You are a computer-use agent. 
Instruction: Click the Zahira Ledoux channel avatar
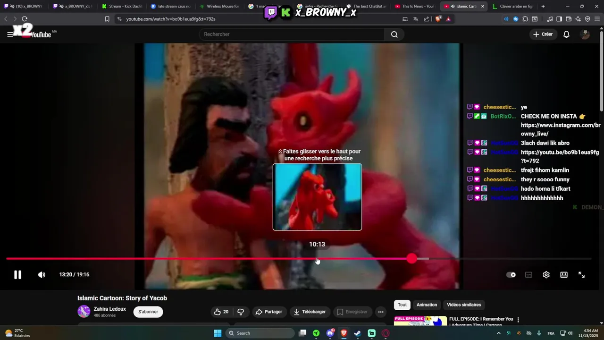(84, 311)
